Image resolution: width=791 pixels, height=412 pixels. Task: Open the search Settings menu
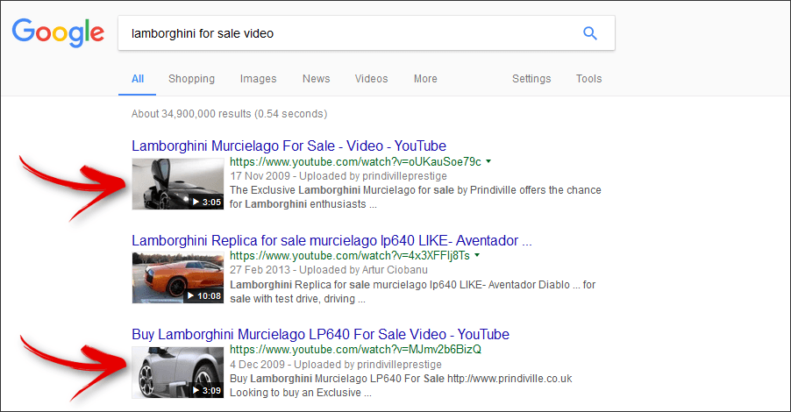[x=531, y=79]
